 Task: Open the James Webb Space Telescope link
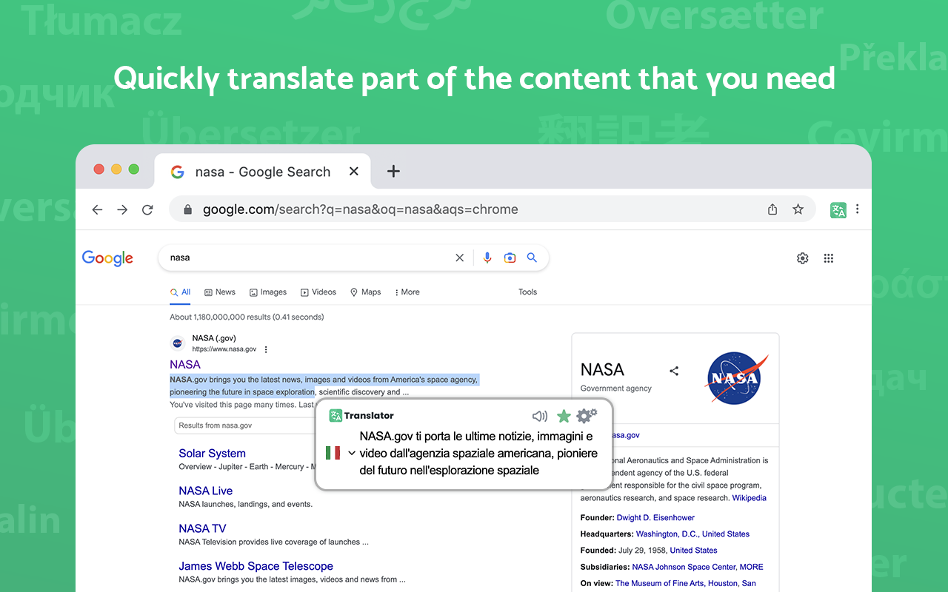256,566
